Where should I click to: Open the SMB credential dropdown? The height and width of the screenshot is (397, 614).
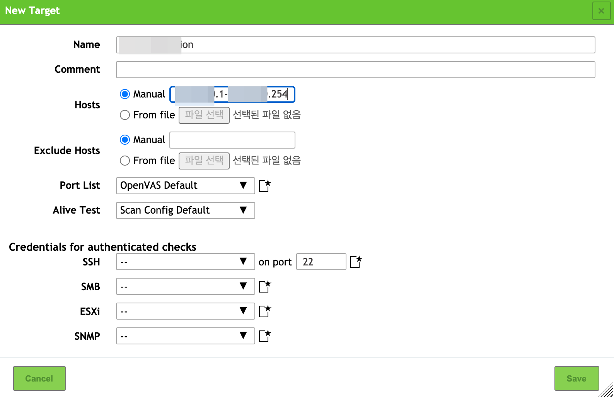coord(186,286)
